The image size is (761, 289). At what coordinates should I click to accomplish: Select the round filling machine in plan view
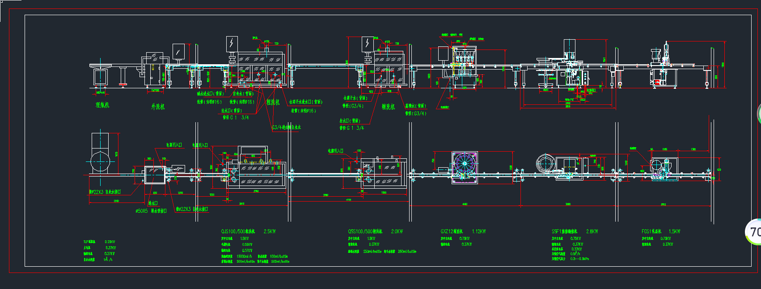(x=465, y=167)
